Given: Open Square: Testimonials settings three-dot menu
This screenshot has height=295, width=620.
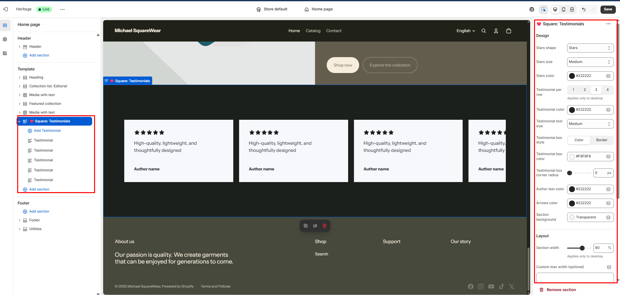Looking at the screenshot, I should 608,24.
